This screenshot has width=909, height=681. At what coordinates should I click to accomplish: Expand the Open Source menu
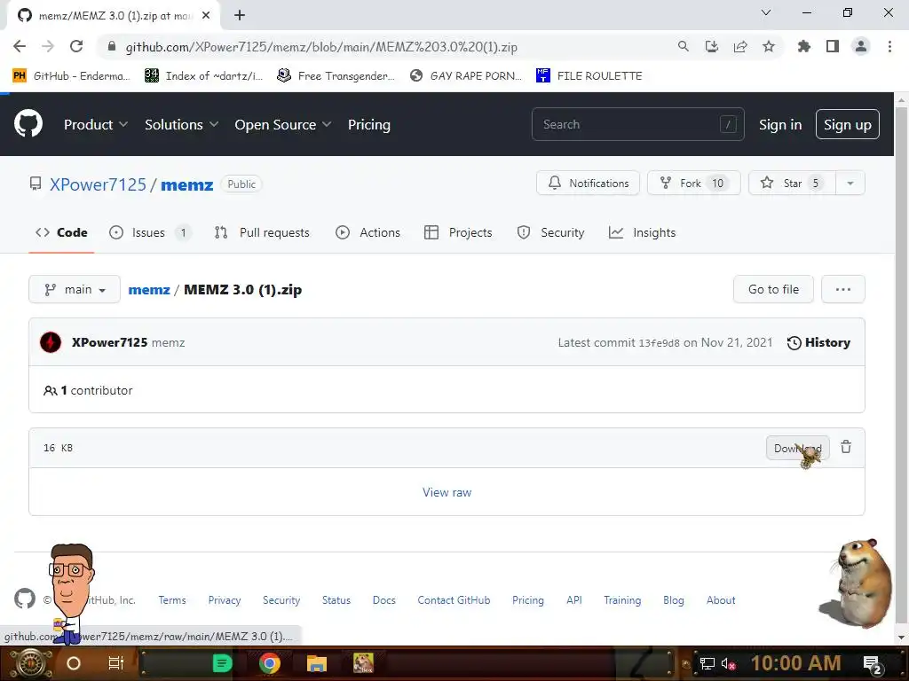point(283,124)
